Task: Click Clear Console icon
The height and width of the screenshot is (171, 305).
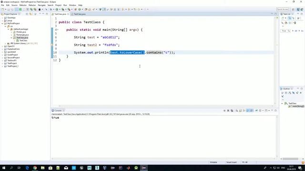Action: click(237, 111)
